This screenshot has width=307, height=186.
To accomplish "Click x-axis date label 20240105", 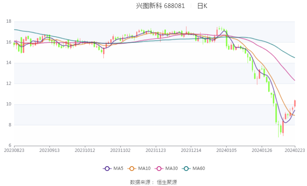I will [226, 150].
